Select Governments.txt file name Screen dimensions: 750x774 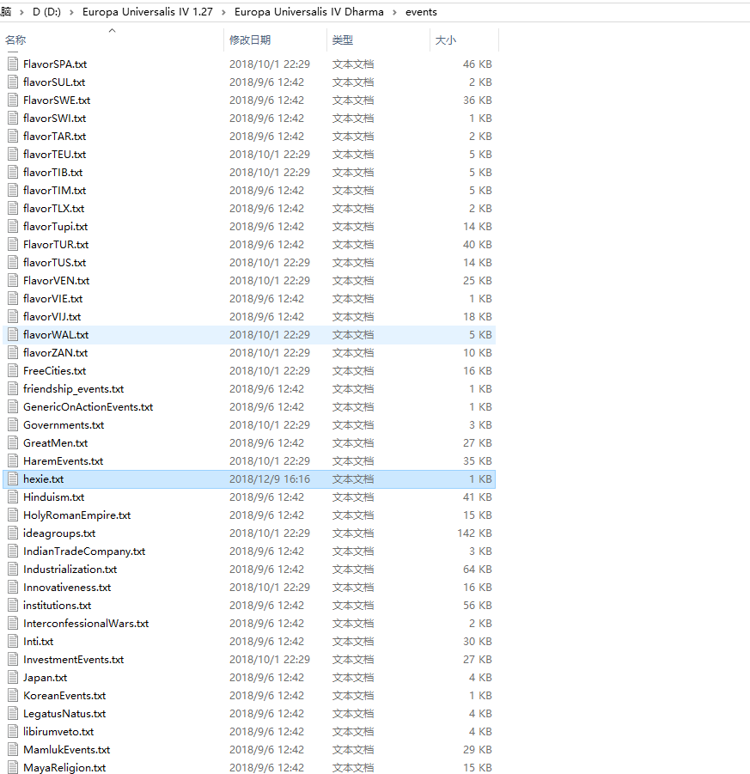[64, 425]
